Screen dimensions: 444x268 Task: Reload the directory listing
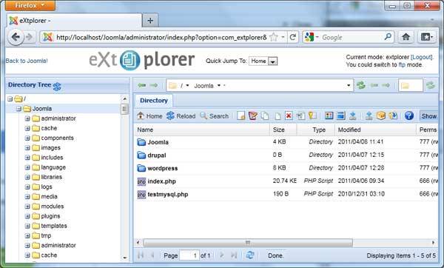181,116
